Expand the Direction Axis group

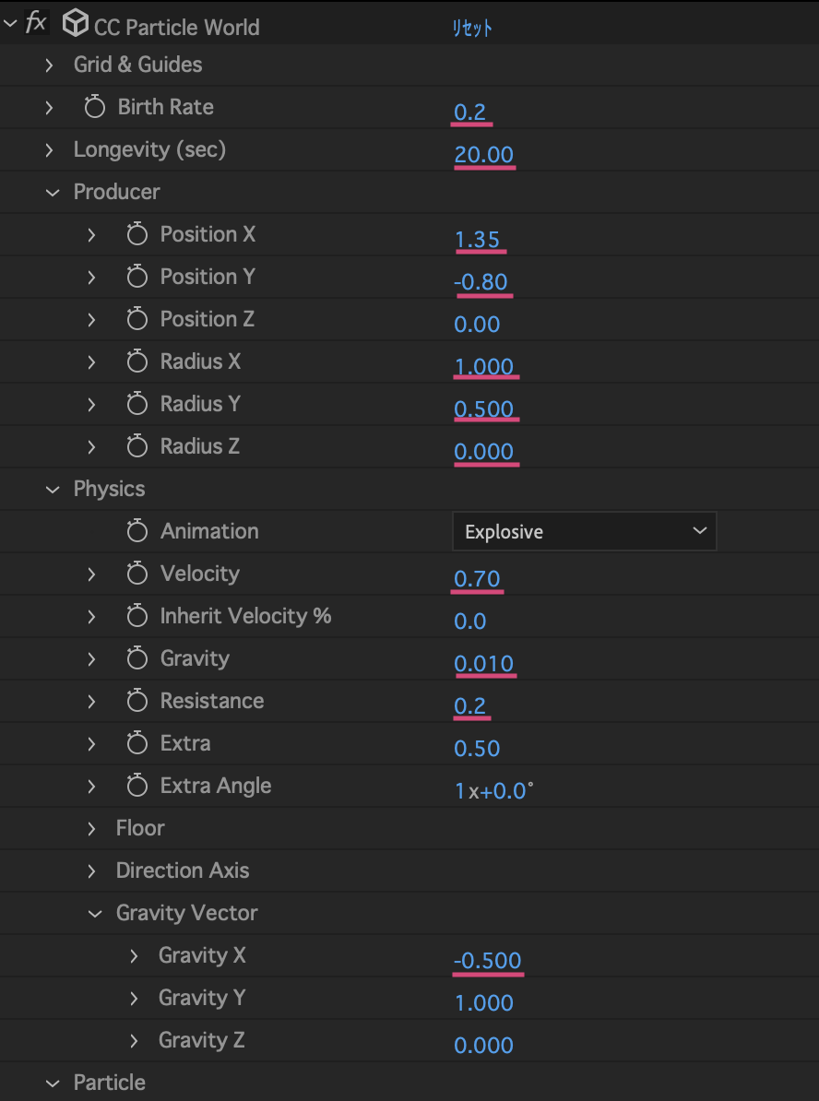click(x=90, y=870)
